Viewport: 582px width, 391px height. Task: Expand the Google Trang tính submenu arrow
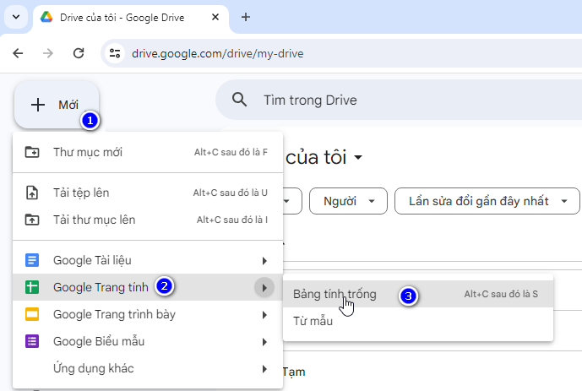[264, 287]
